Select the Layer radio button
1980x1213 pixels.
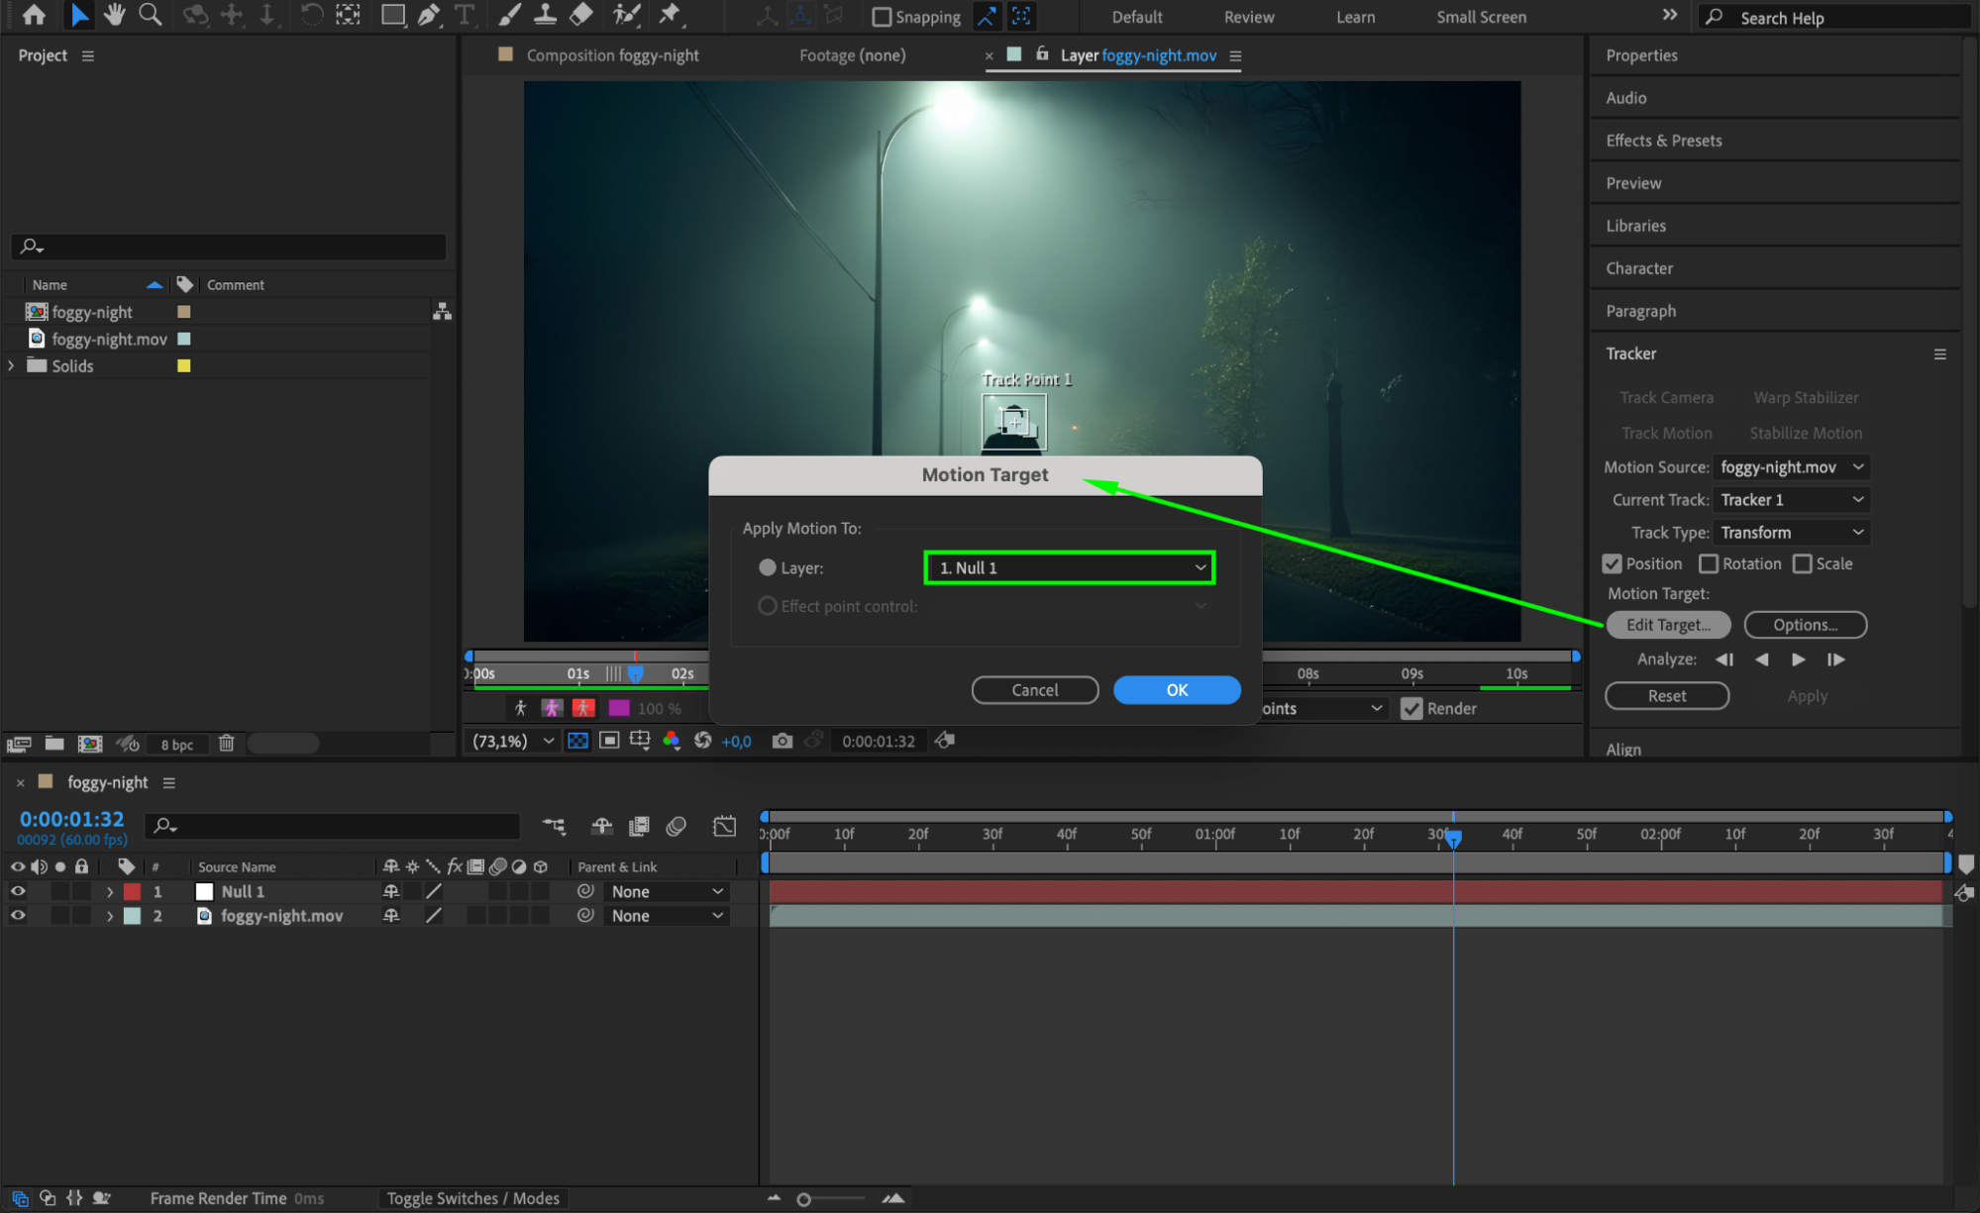[768, 567]
